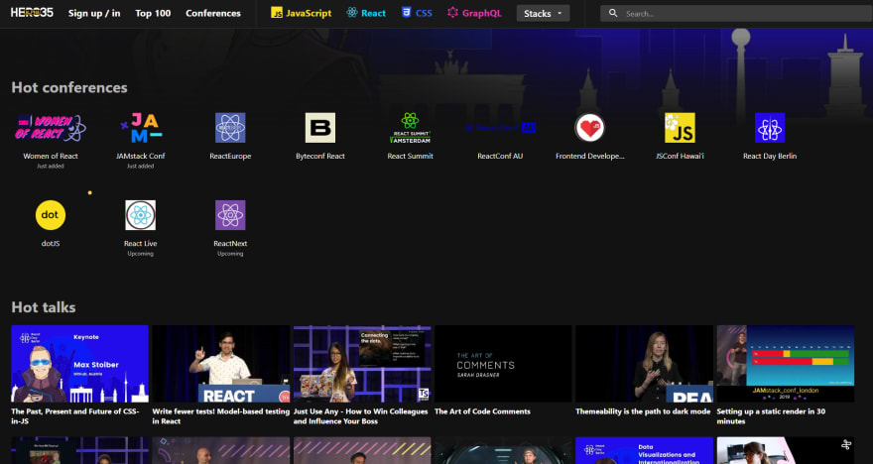Click the "React Live" label text
The height and width of the screenshot is (464, 873).
tap(140, 244)
